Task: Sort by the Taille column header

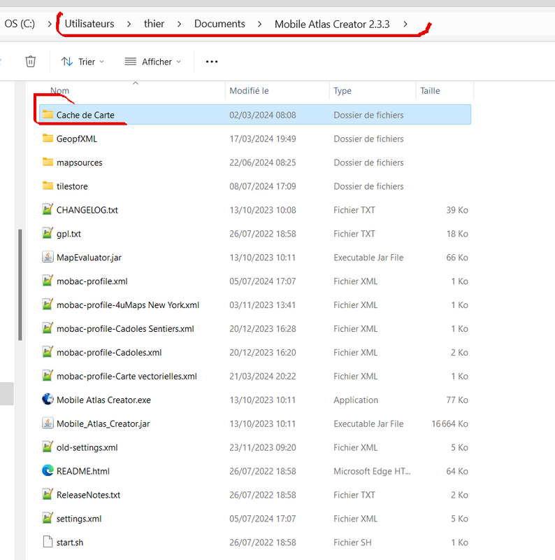Action: tap(430, 91)
